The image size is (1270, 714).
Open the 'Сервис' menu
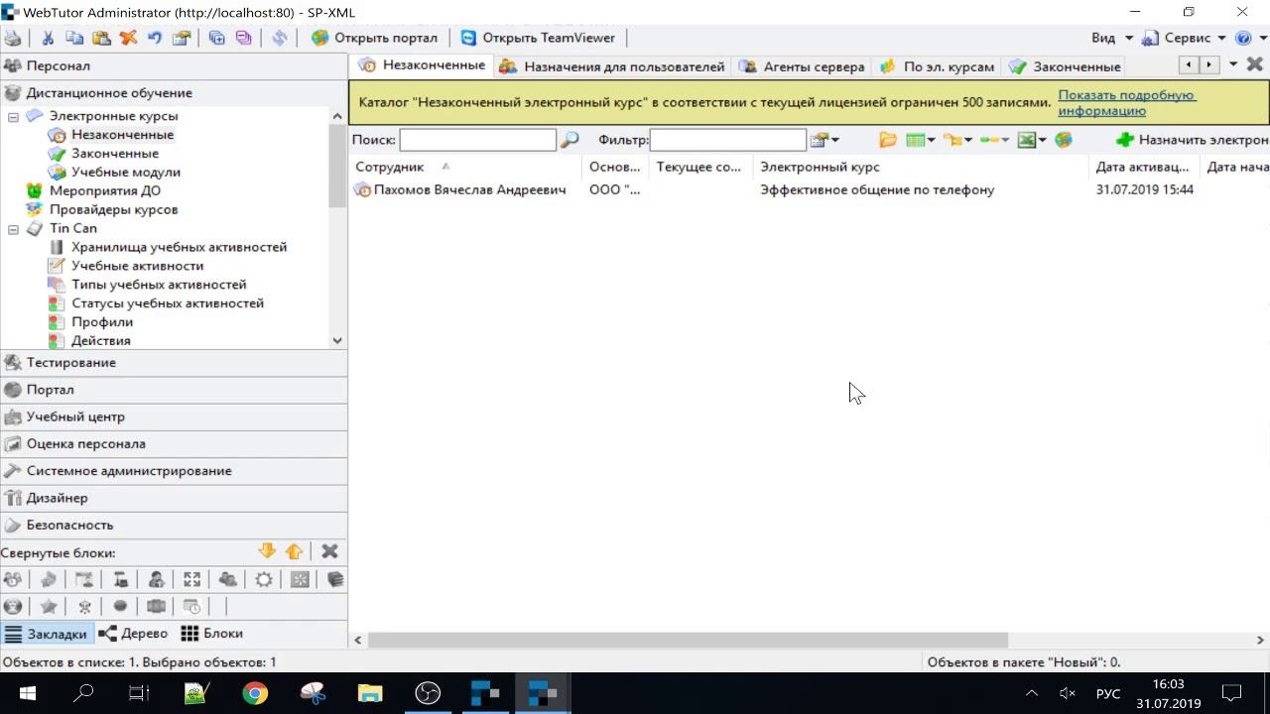pyautogui.click(x=1184, y=38)
